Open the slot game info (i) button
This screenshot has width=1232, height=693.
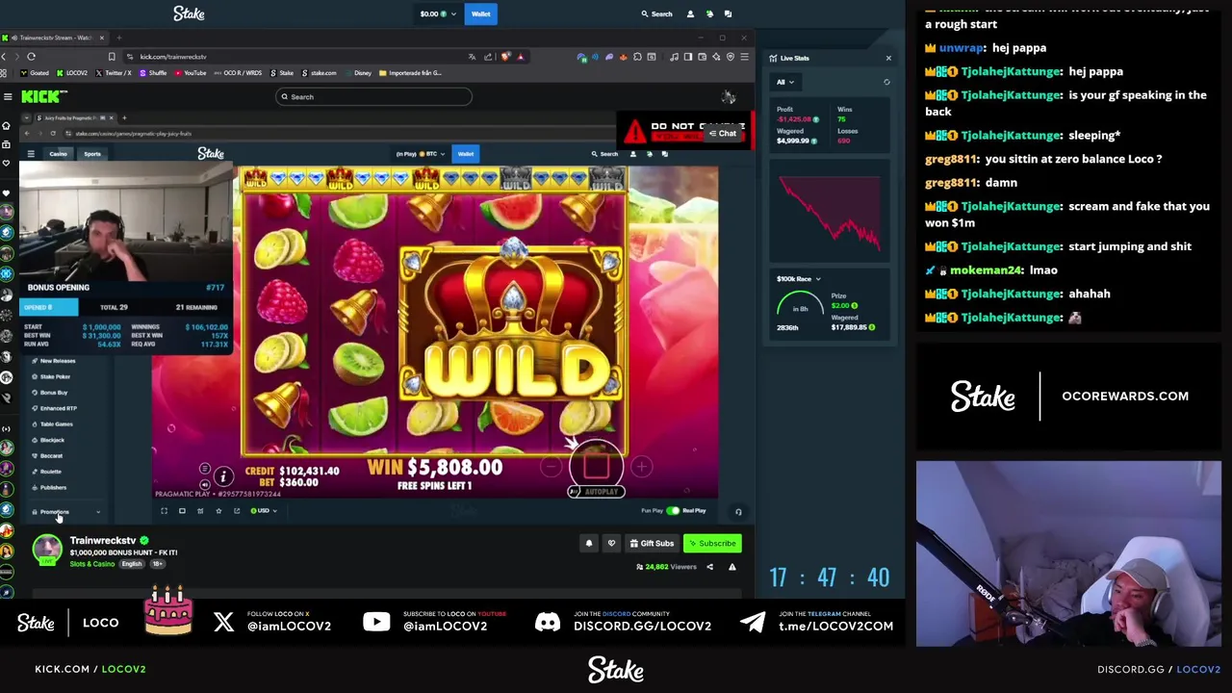pos(222,477)
